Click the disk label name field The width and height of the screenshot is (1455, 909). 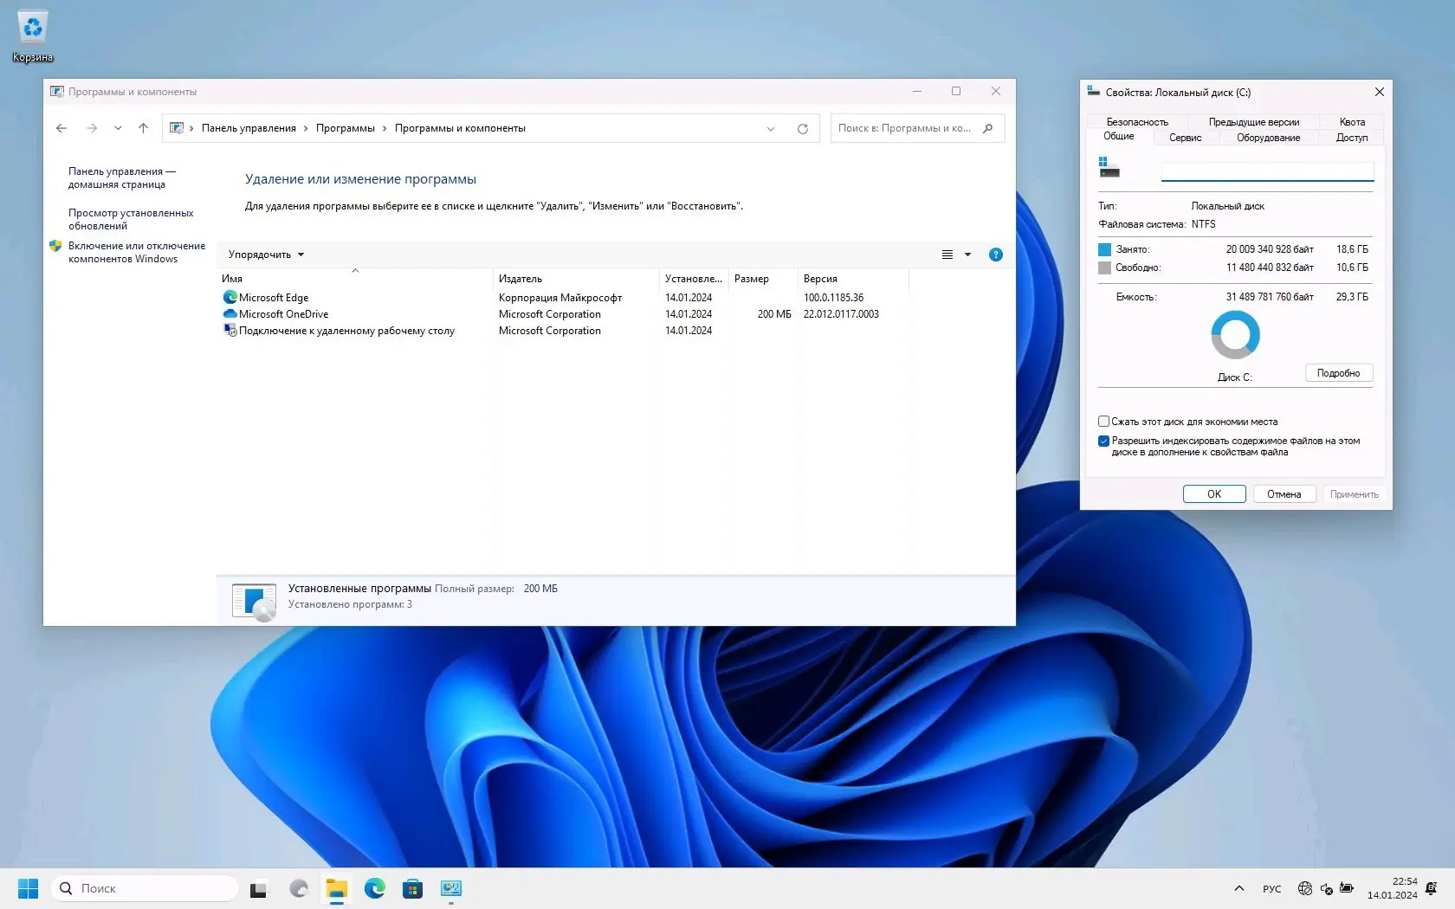[x=1267, y=171]
